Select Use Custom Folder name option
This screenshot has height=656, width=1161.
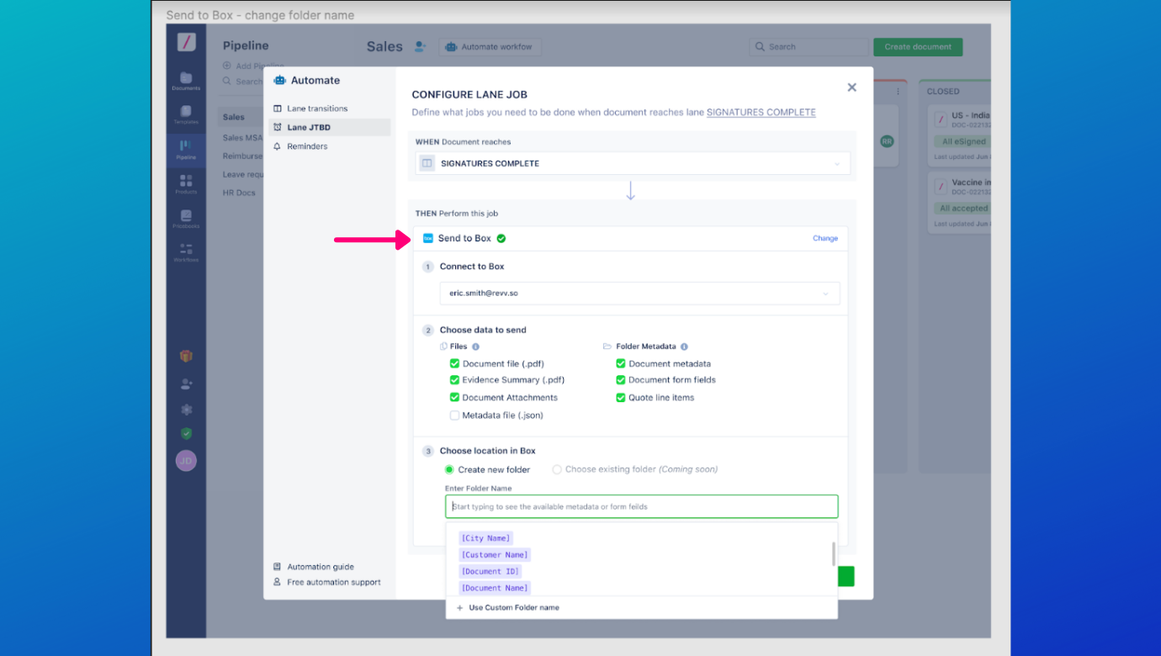[514, 607]
